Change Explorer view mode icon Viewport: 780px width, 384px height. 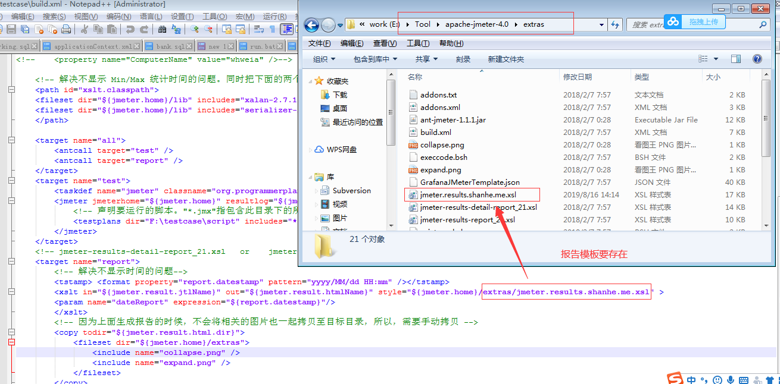(x=703, y=59)
